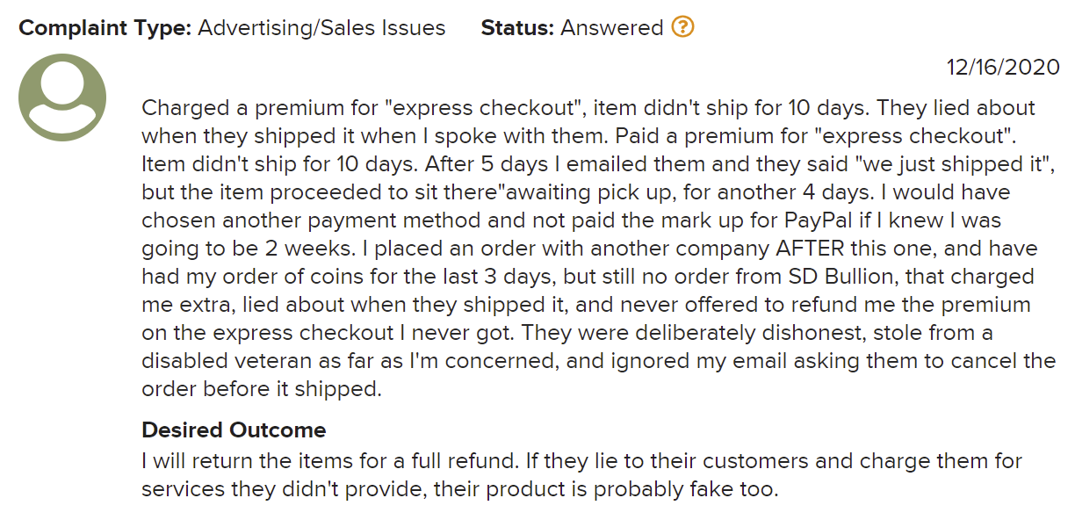
Task: Click the 12/16/2020 complaint date
Action: (1002, 67)
